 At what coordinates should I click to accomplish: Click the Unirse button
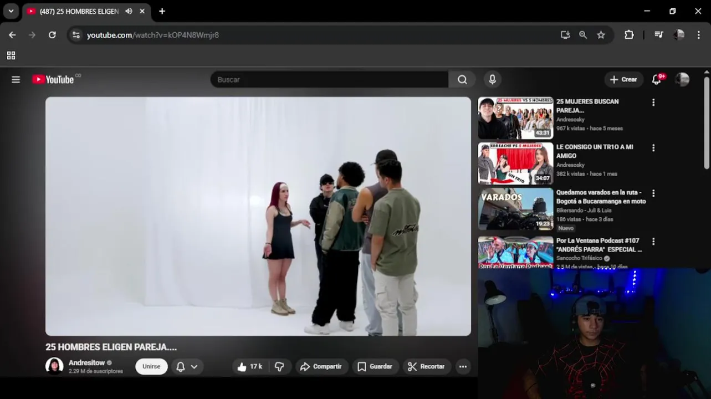click(151, 366)
